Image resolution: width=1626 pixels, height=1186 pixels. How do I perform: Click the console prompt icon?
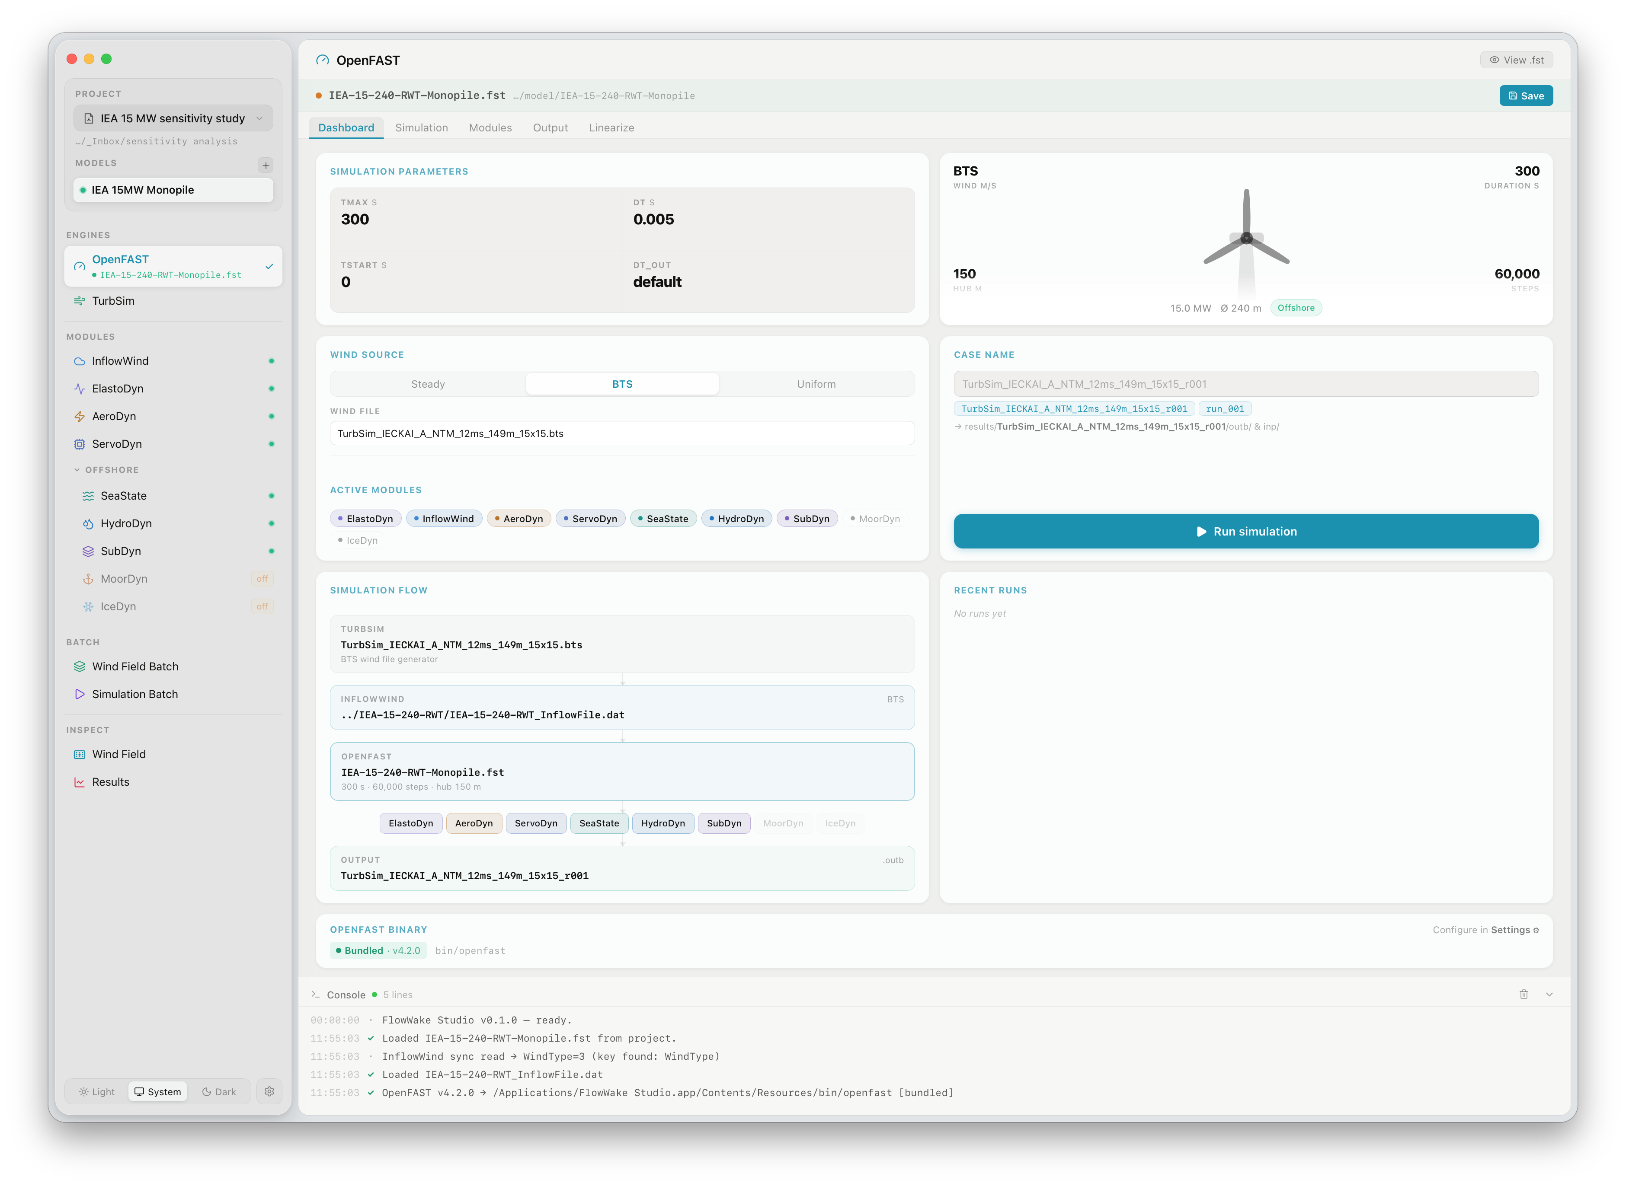[315, 995]
